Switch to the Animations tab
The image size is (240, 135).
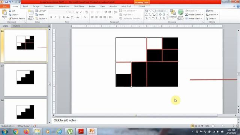64,6
